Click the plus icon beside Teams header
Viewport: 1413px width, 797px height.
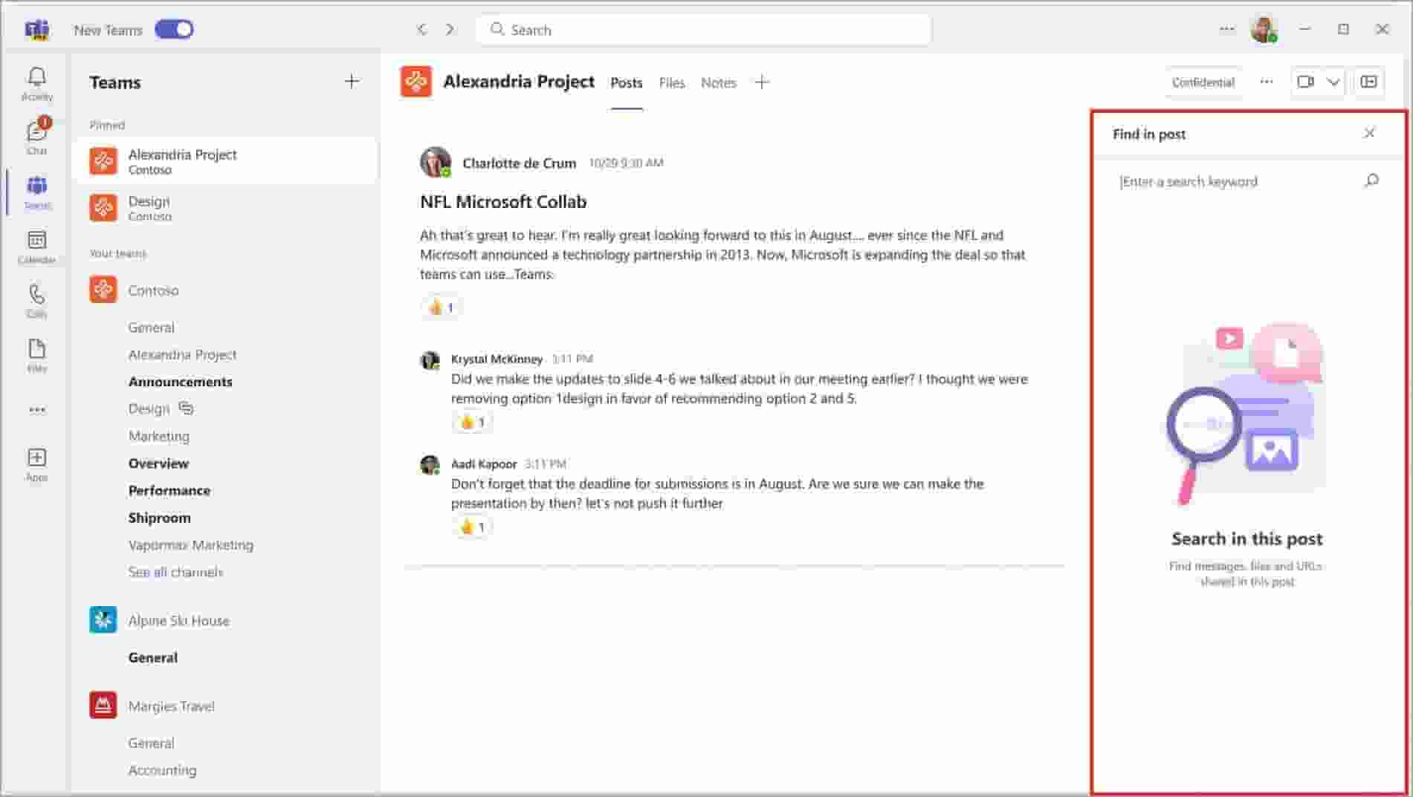click(x=352, y=82)
